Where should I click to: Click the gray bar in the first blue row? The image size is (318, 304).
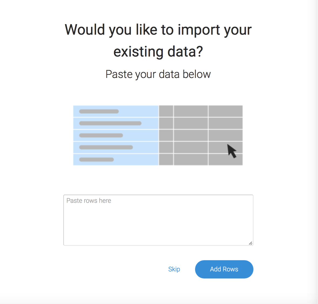click(99, 111)
